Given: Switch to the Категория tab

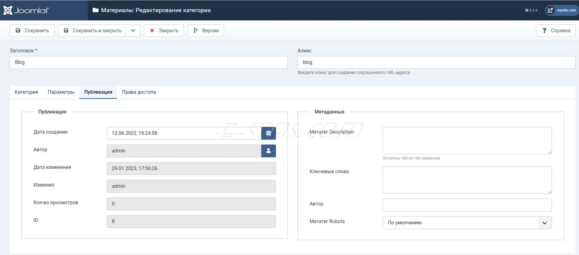Looking at the screenshot, I should (26, 92).
